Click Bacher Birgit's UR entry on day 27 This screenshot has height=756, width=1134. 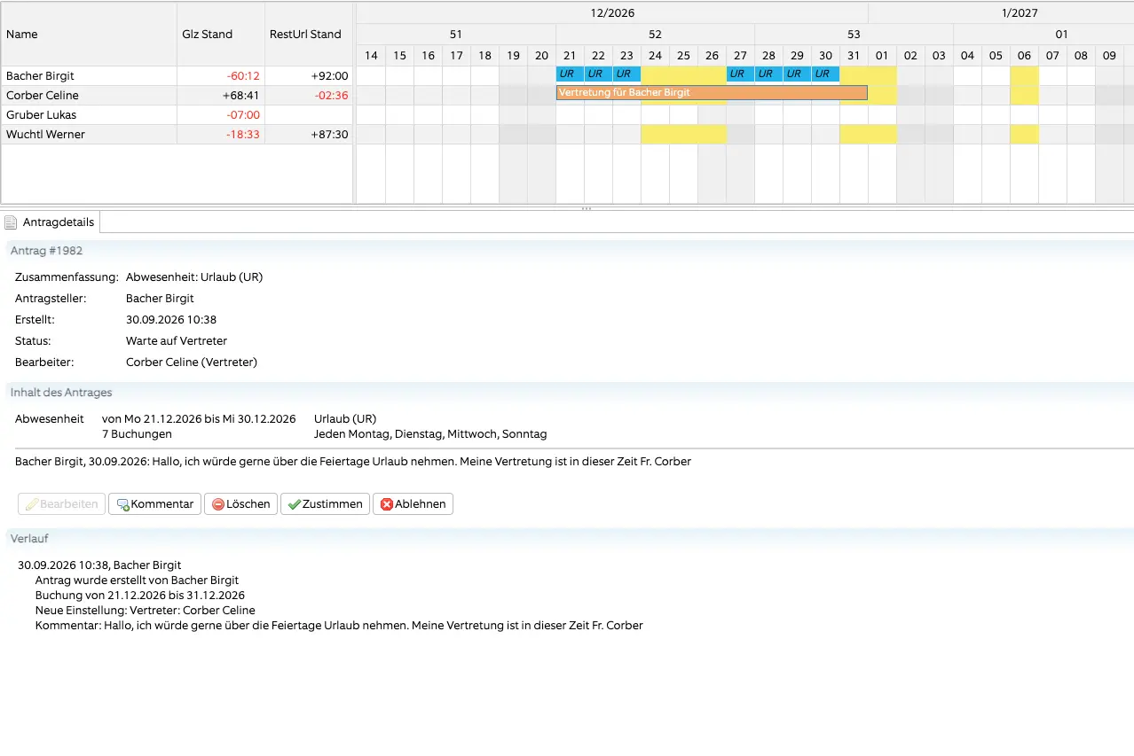pyautogui.click(x=740, y=74)
